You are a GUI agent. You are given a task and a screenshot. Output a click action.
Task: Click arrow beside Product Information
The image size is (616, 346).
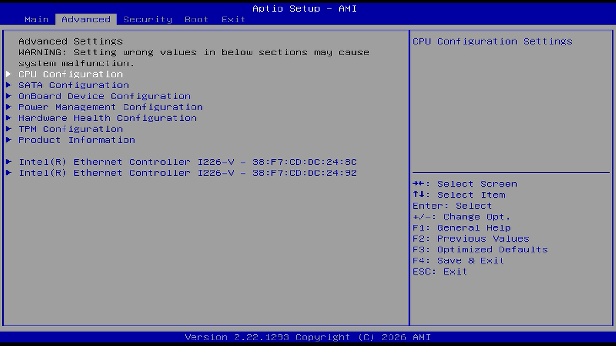[x=9, y=140]
